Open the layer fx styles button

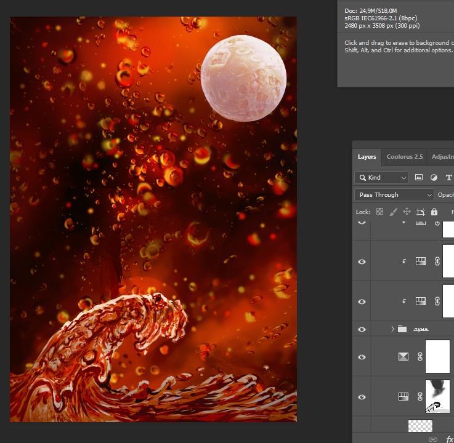coord(449,439)
